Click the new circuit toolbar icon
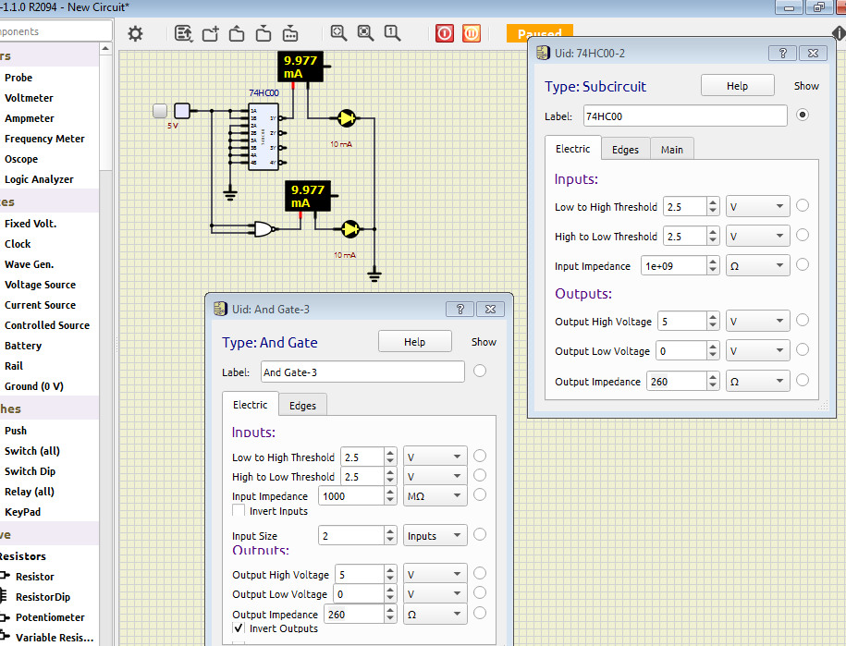The height and width of the screenshot is (646, 846). tap(210, 34)
